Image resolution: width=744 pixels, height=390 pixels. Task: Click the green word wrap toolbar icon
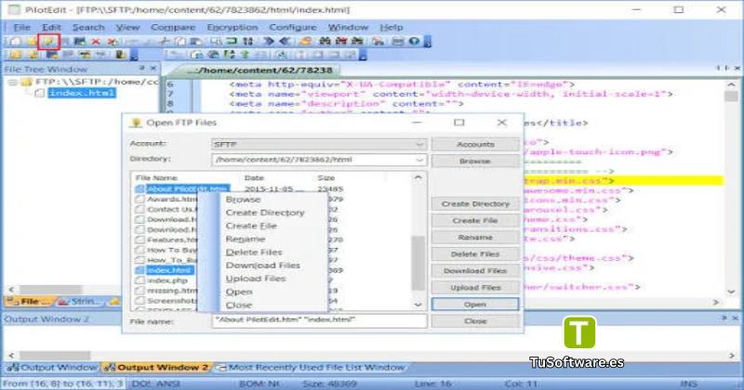click(231, 42)
